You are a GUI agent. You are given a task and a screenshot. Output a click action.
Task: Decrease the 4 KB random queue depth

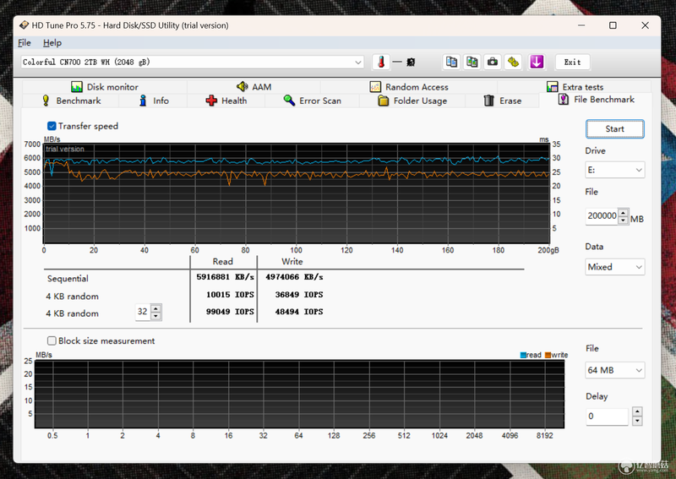tap(156, 316)
